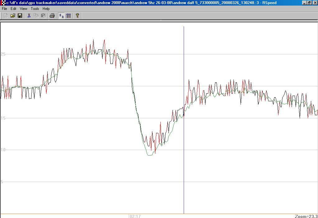Expand the View menu
318x218 pixels.
coord(24,9)
